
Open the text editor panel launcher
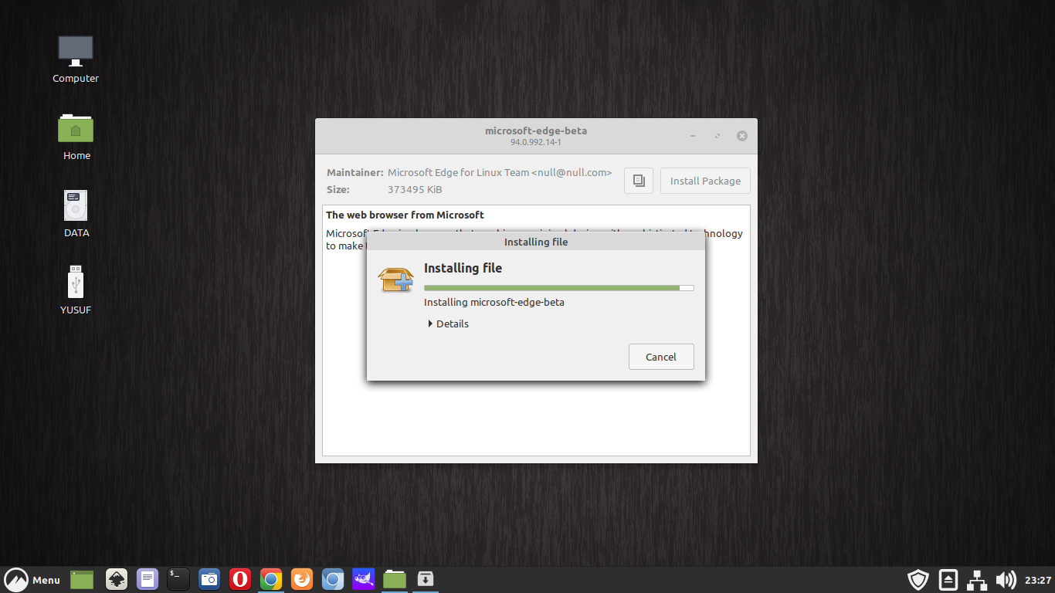[x=148, y=579]
